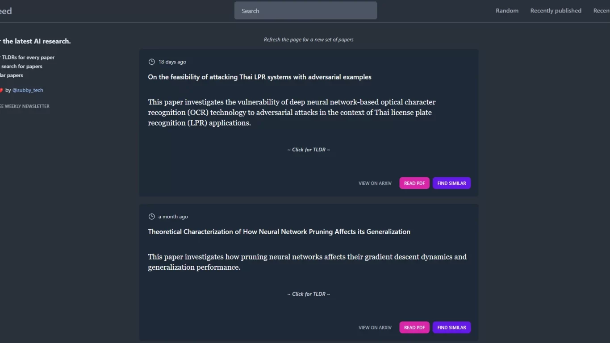This screenshot has height=343, width=610.
Task: Expand TLDR for the Thai LPR paper
Action: click(x=309, y=150)
